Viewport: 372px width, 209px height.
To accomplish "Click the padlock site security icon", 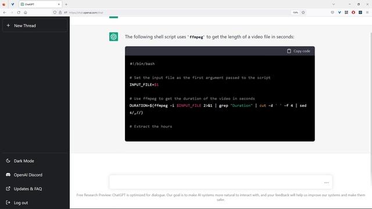I will [x=60, y=12].
